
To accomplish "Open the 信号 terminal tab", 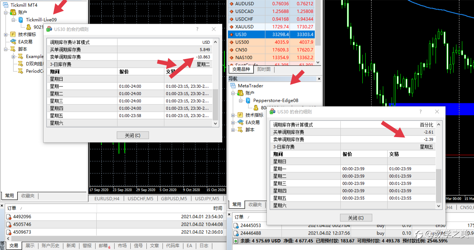I will pos(138,246).
